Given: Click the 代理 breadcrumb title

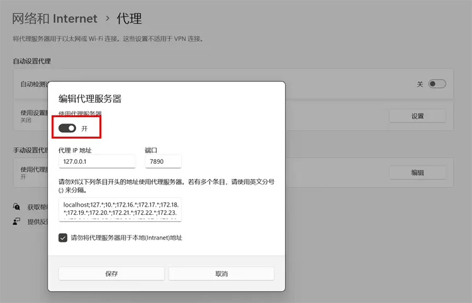Looking at the screenshot, I should (129, 19).
